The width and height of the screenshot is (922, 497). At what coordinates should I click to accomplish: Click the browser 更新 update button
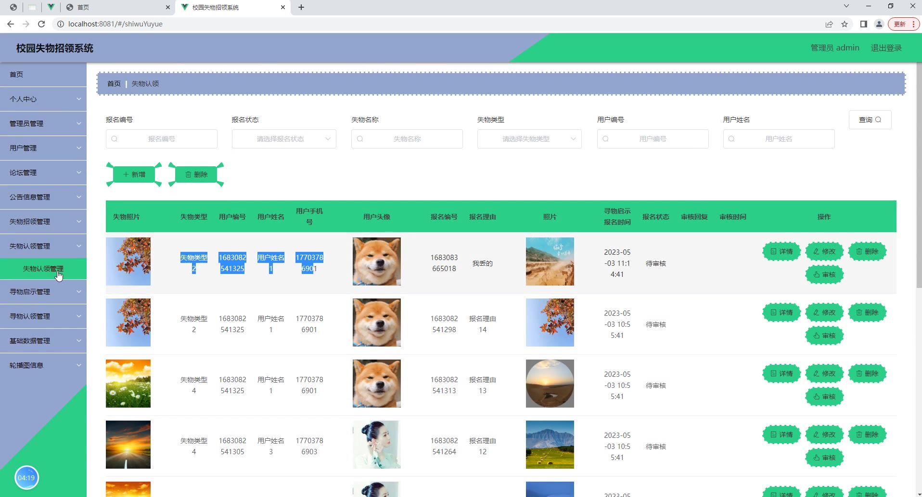(904, 24)
